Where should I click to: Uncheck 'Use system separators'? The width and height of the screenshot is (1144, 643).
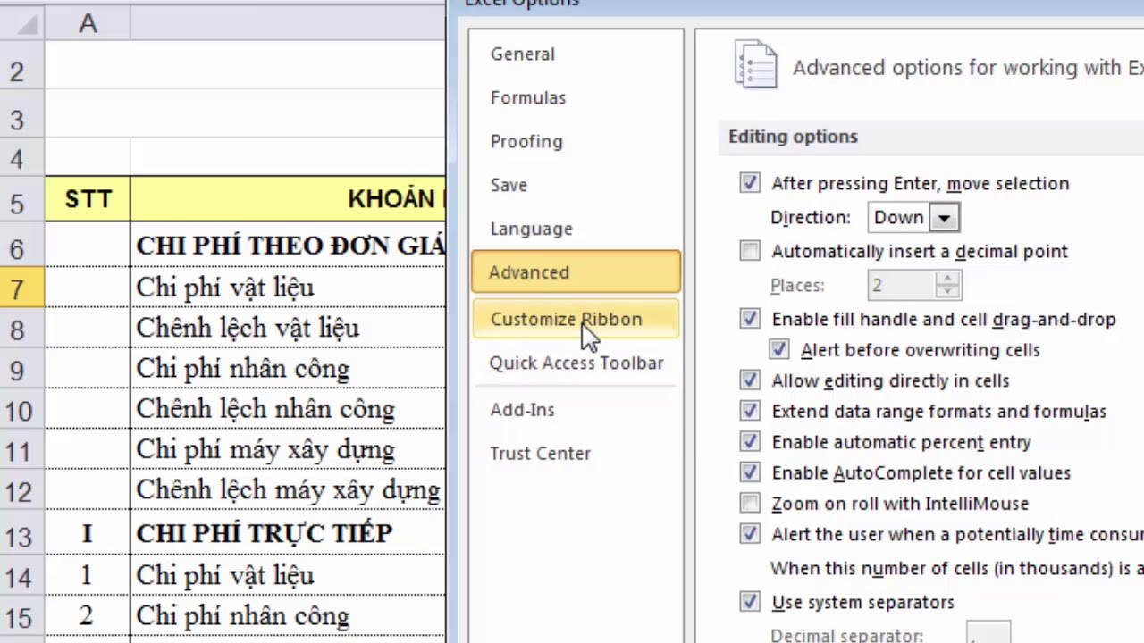[750, 602]
